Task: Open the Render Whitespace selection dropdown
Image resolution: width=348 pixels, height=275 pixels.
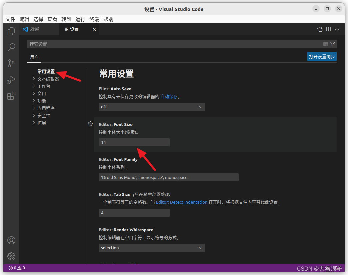Action: (152, 248)
